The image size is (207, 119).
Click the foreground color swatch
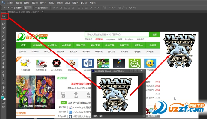point(3,98)
